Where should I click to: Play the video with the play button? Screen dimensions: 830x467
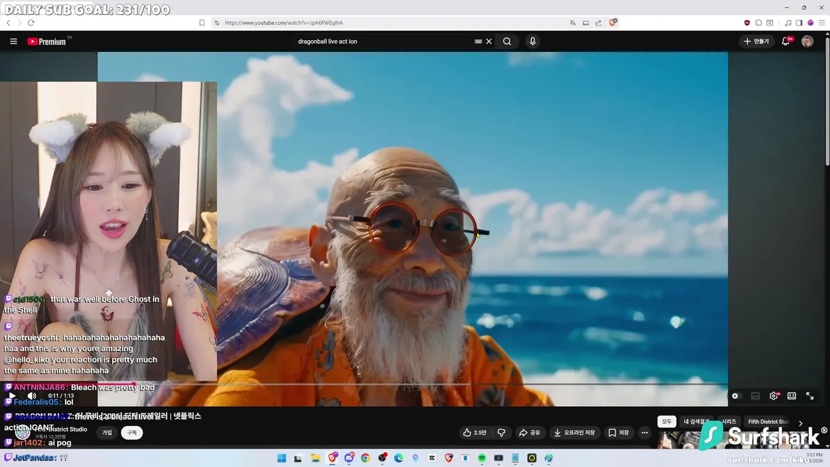point(12,396)
